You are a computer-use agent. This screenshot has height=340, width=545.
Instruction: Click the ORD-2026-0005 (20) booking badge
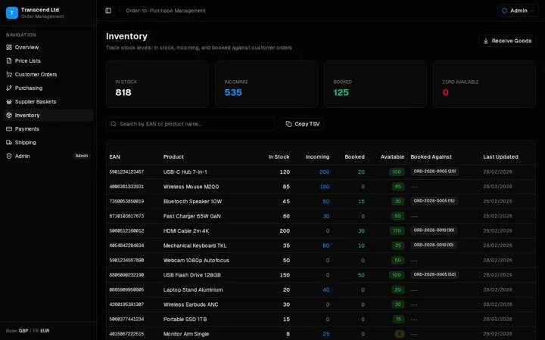click(x=434, y=172)
